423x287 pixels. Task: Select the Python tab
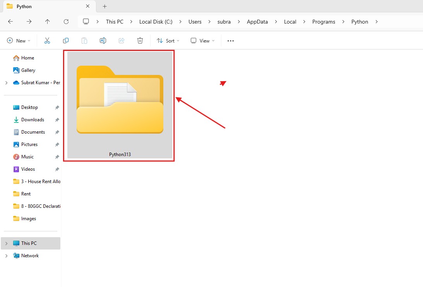coord(43,7)
